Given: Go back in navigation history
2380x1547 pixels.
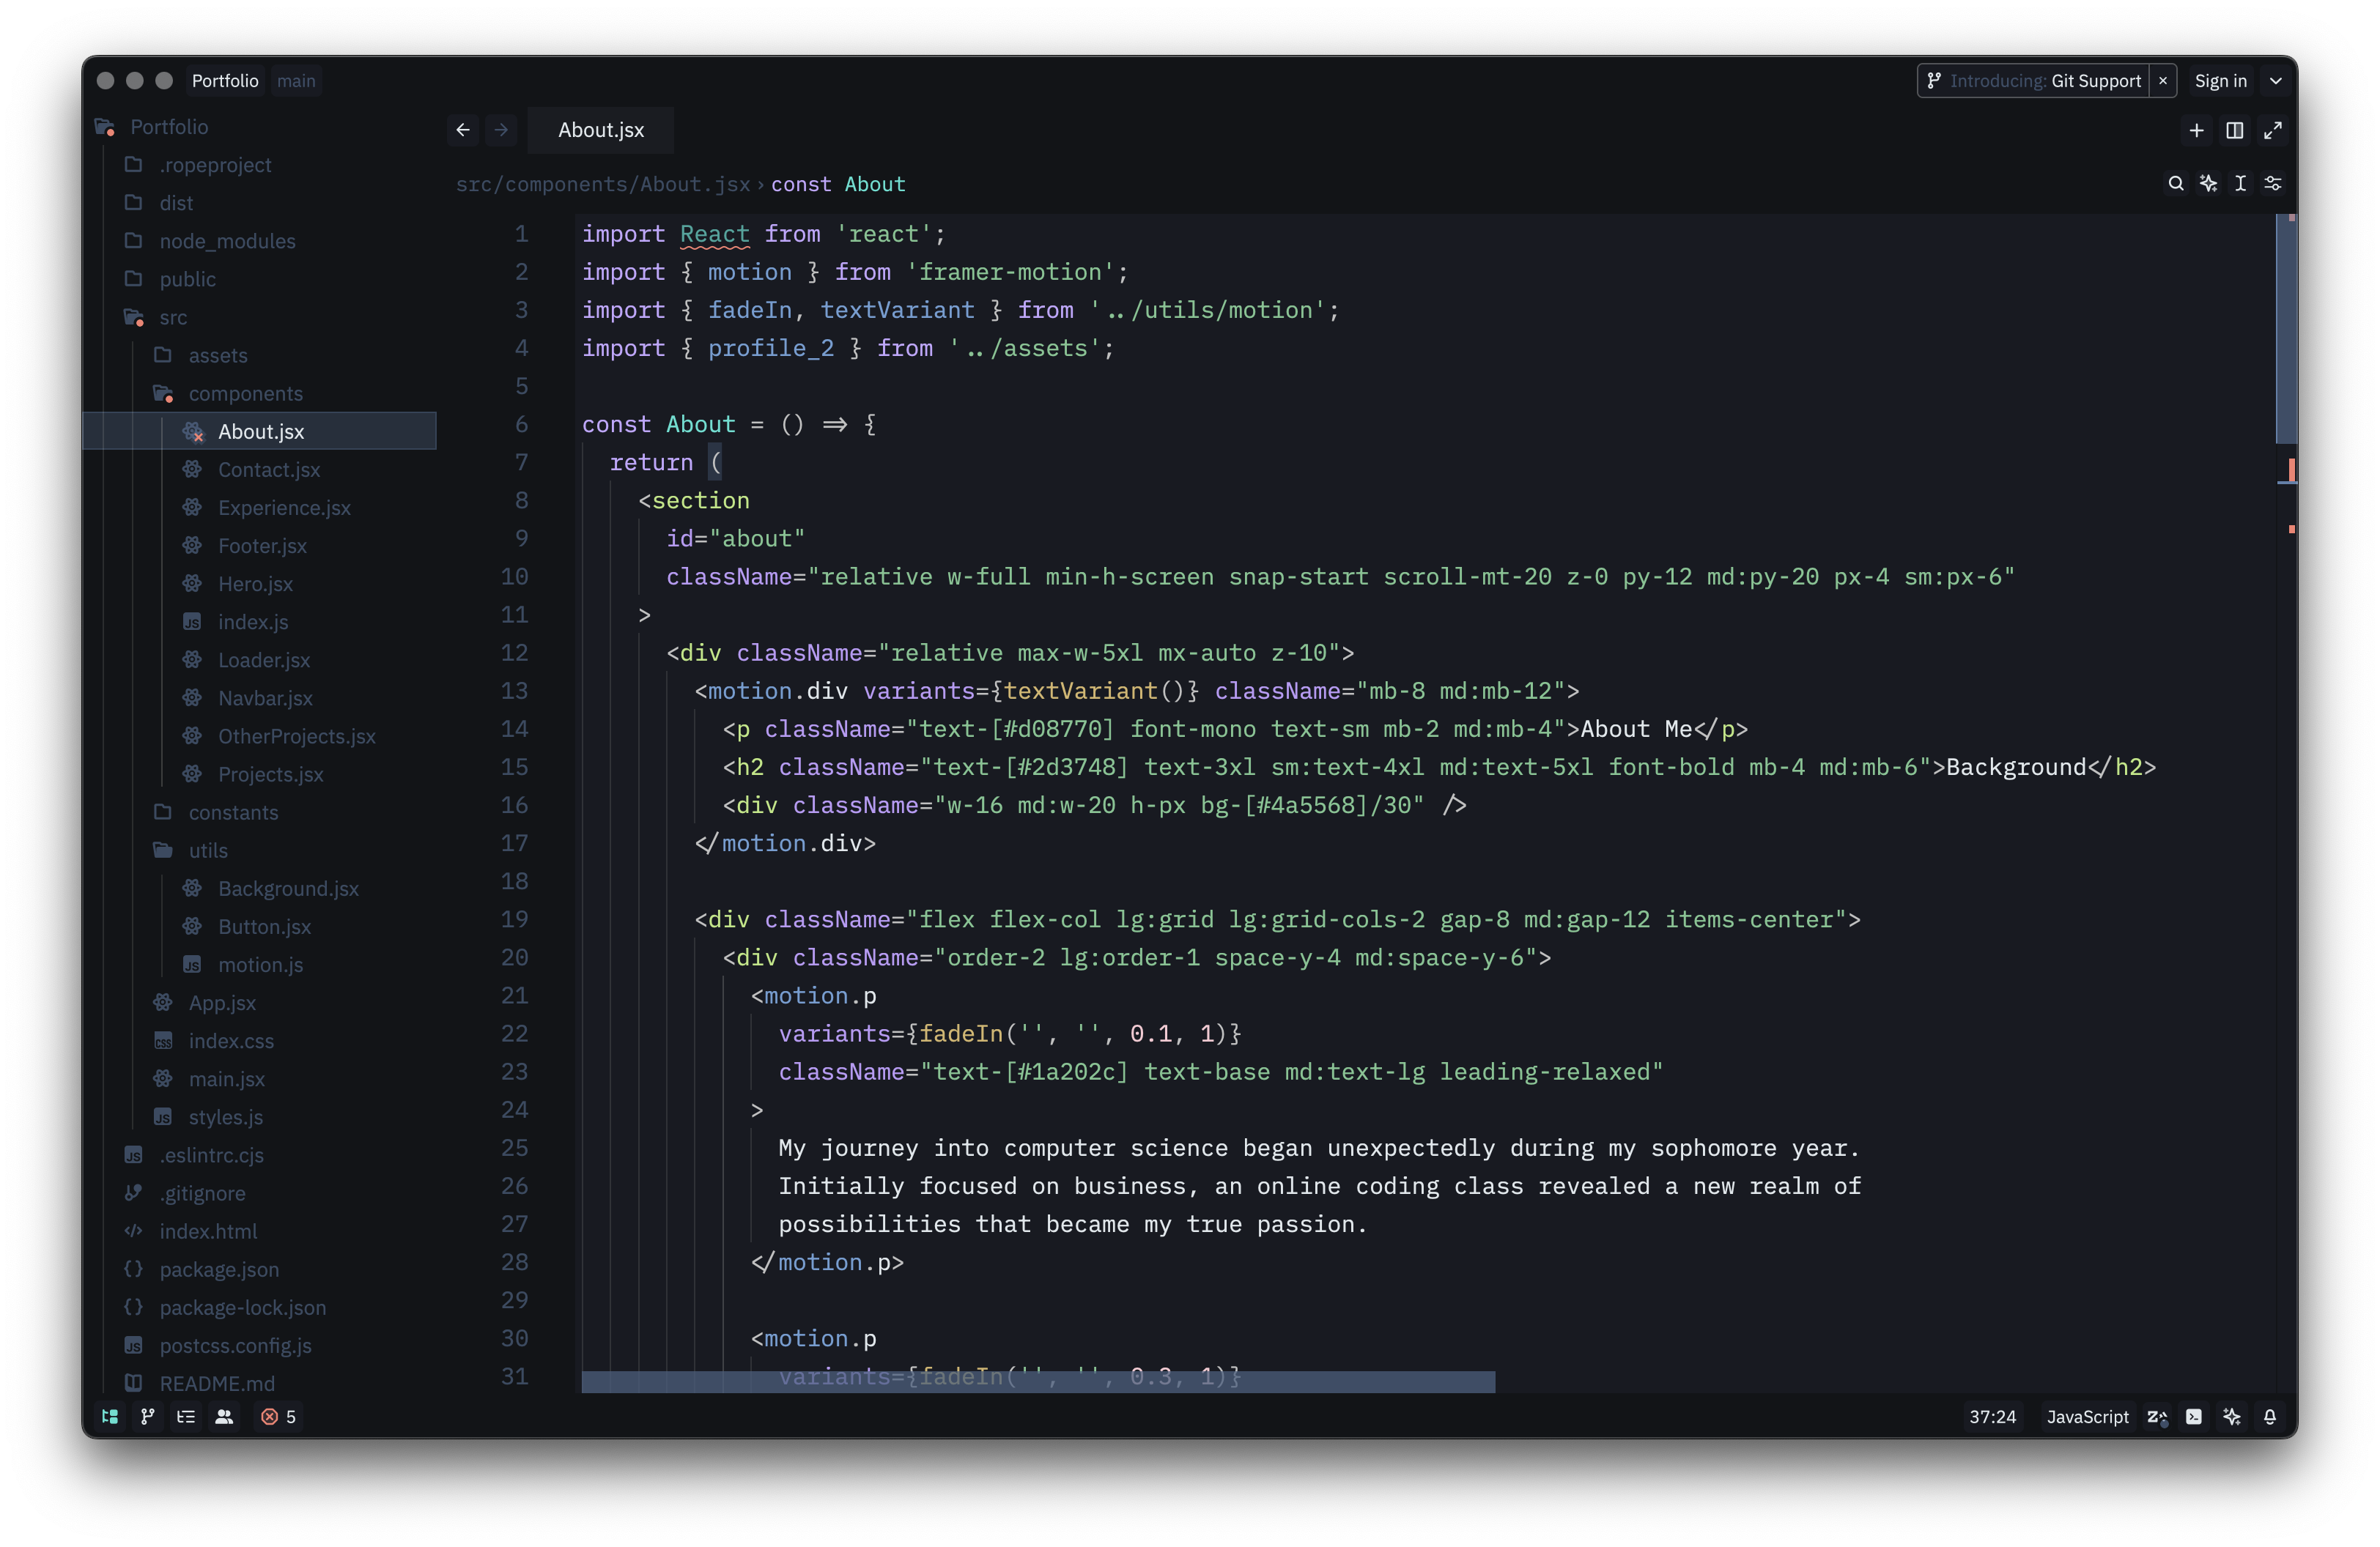Looking at the screenshot, I should (463, 130).
